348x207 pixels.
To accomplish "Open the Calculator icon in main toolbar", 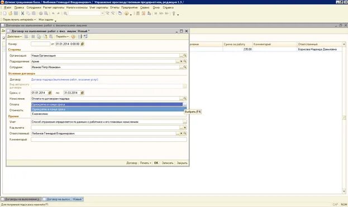I will [x=138, y=13].
